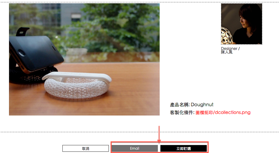
Task: Click the 取消 cancel button
Action: (x=86, y=148)
